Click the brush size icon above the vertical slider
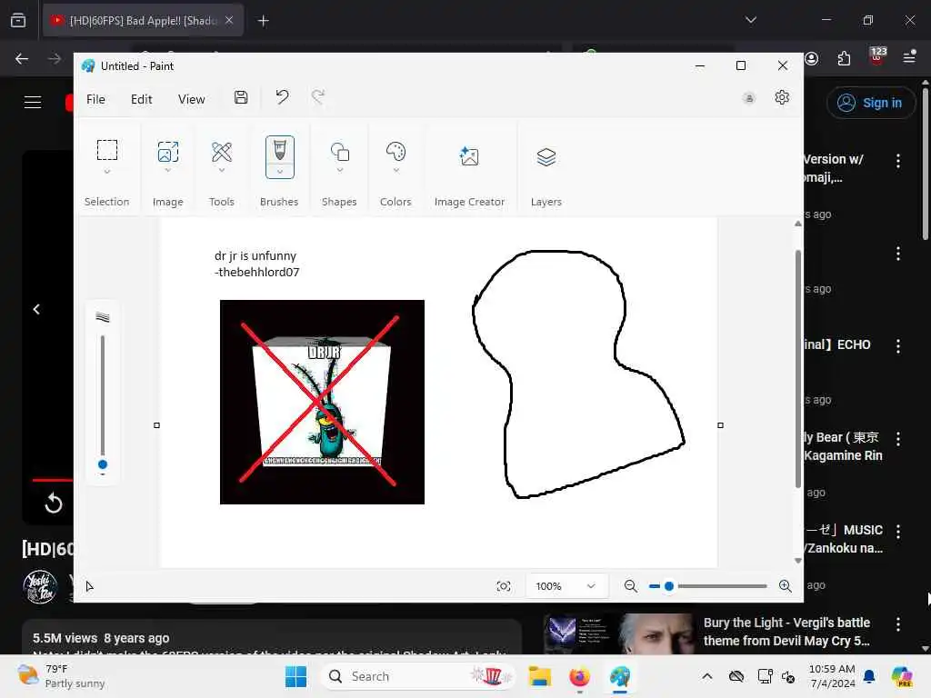 click(x=103, y=317)
